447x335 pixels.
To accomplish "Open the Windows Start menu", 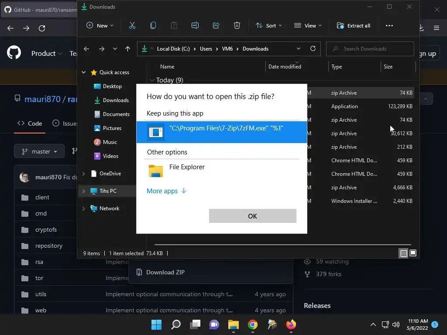I will coord(156,325).
